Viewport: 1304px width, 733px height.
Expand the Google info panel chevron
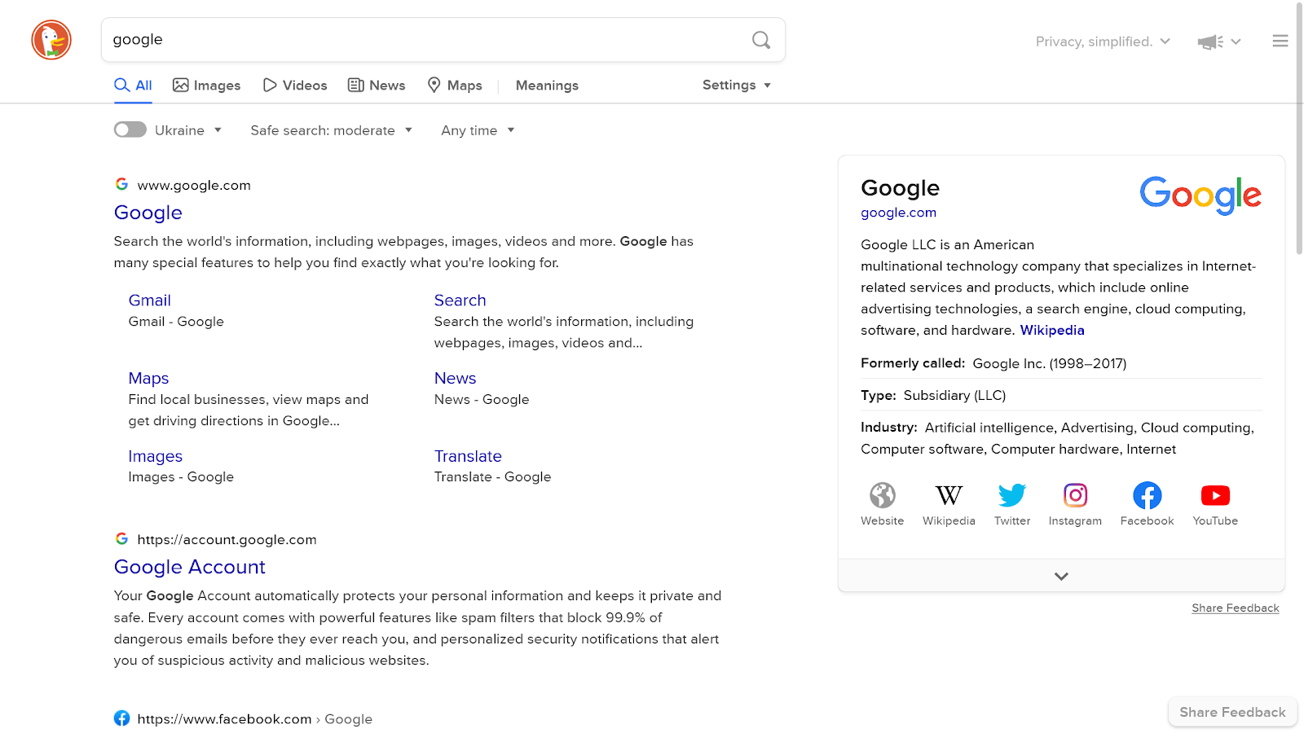(1061, 576)
